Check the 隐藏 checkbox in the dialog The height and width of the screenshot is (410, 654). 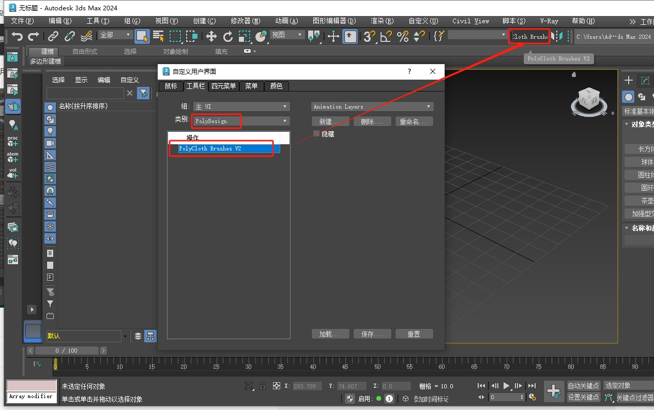[316, 133]
